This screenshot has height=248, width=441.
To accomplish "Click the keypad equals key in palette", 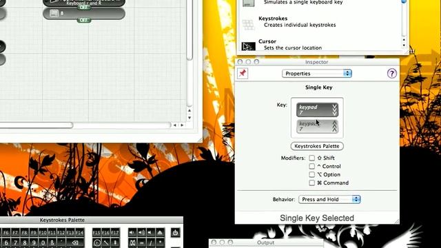I will (141, 242).
